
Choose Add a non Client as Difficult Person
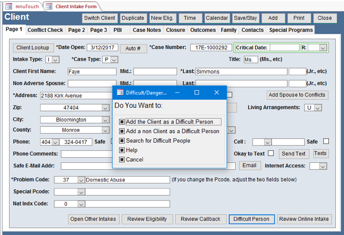[x=172, y=131]
